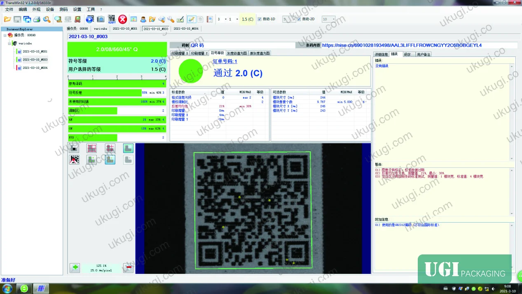Click the red minus zoom-out button
522x294 pixels.
[x=128, y=268]
